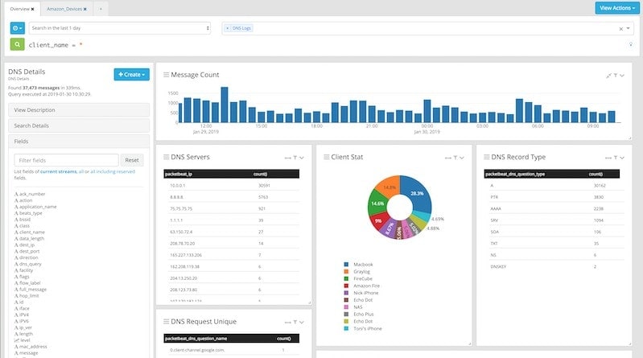Image resolution: width=643 pixels, height=358 pixels.
Task: Expand the streams selector arrow
Action: click(628, 28)
